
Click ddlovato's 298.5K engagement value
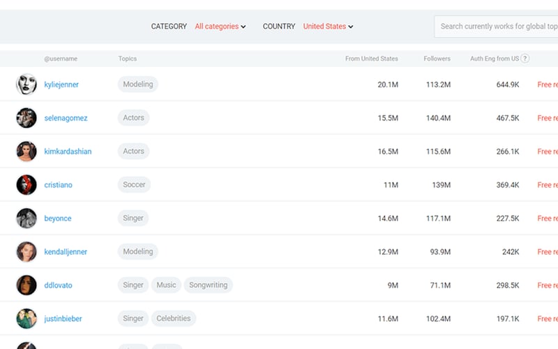click(x=508, y=285)
